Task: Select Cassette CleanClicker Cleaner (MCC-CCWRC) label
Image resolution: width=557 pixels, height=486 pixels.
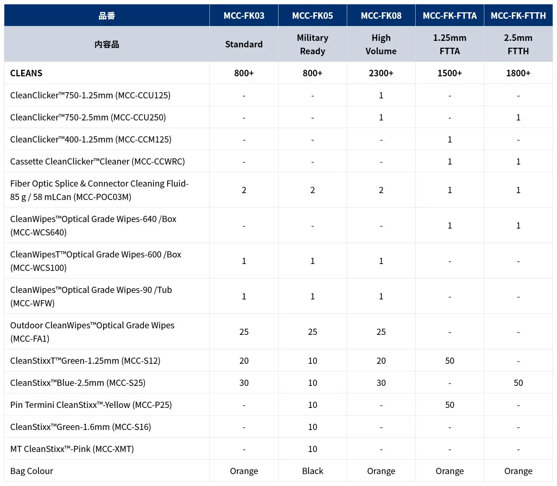Action: (x=97, y=161)
